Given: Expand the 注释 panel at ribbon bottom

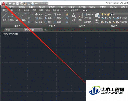Looking at the screenshot, I should pyautogui.click(x=82, y=26).
